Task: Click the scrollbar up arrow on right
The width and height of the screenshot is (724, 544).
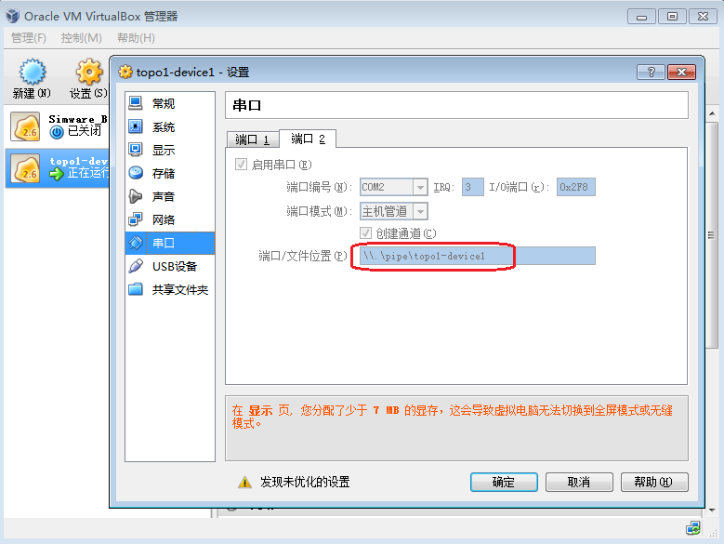Action: 712,113
